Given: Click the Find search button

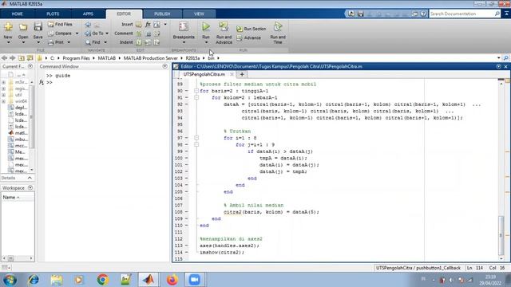Looking at the screenshot, I should pyautogui.click(x=93, y=42).
